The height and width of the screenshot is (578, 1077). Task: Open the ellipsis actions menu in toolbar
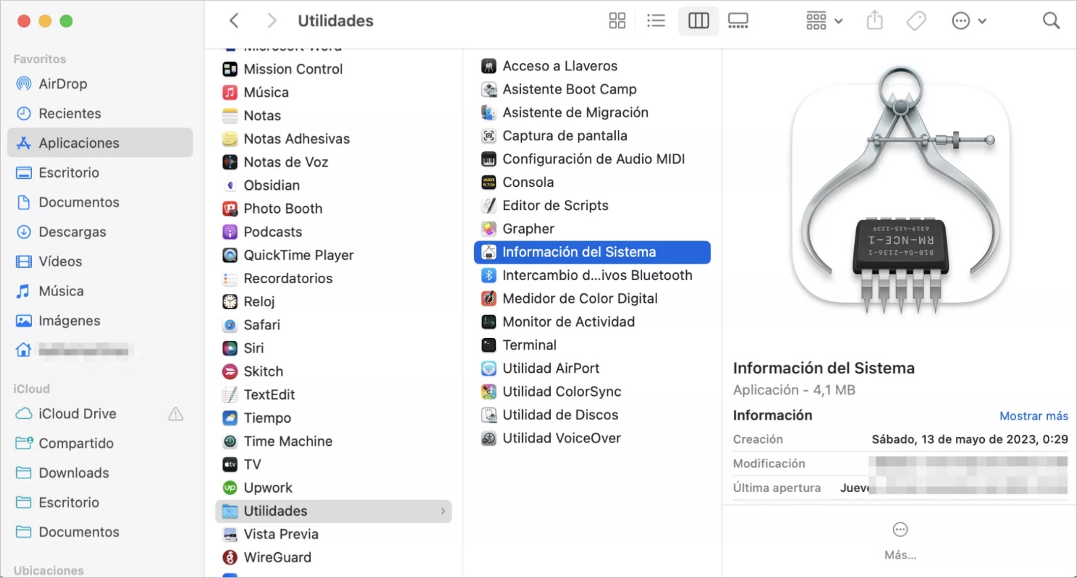tap(968, 21)
